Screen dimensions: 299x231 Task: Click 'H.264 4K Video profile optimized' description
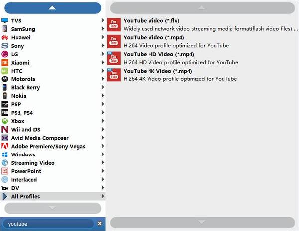180,79
